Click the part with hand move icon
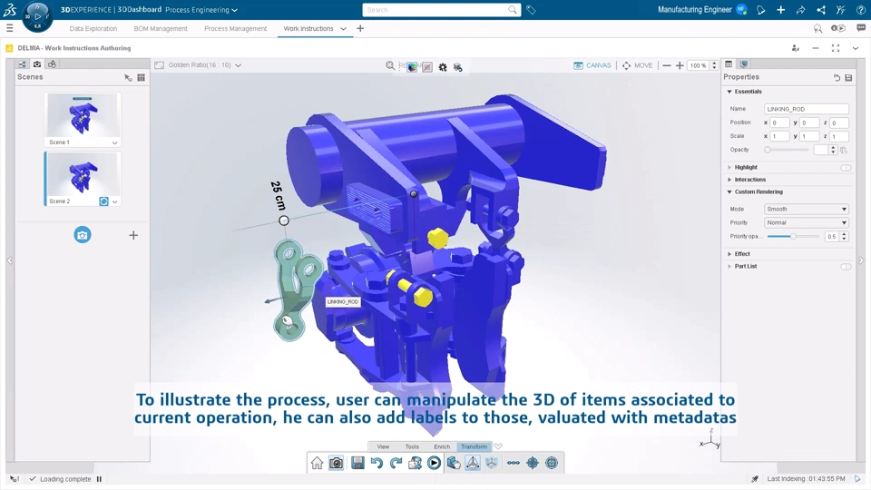The height and width of the screenshot is (490, 871). click(454, 463)
